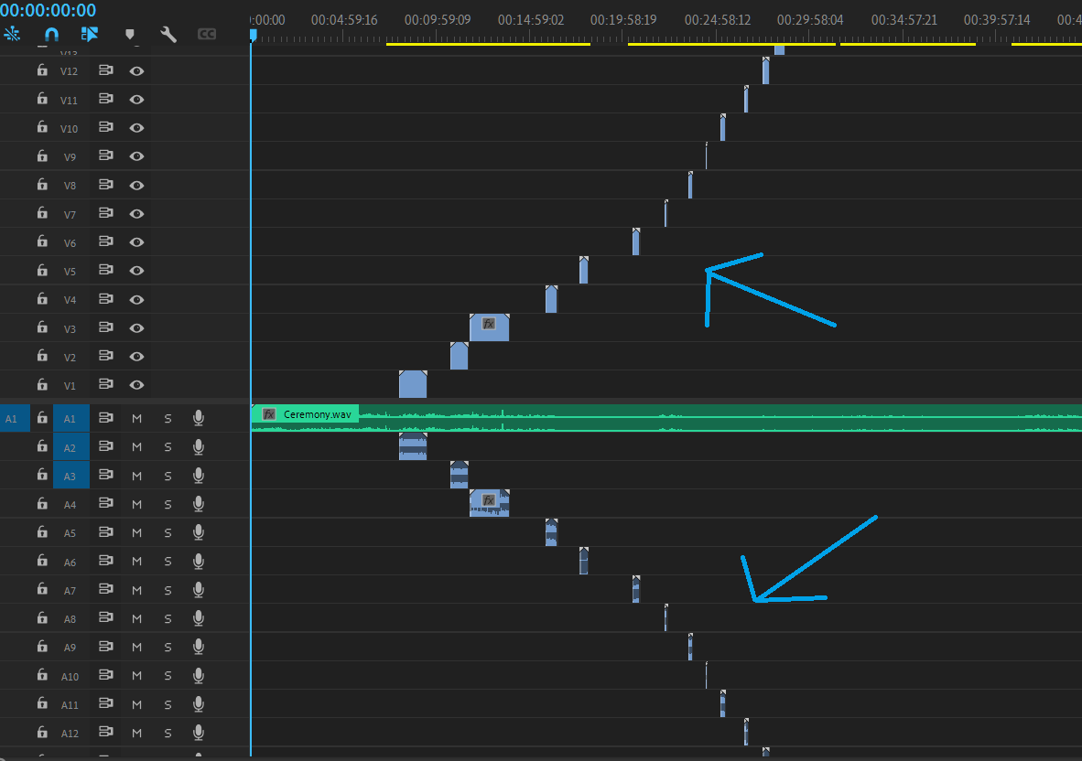Select the A1 source patch indicator
The width and height of the screenshot is (1082, 761).
point(13,418)
